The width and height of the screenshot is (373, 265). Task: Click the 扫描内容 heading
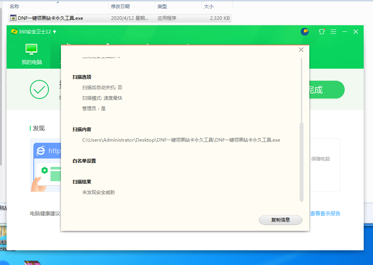coord(82,130)
